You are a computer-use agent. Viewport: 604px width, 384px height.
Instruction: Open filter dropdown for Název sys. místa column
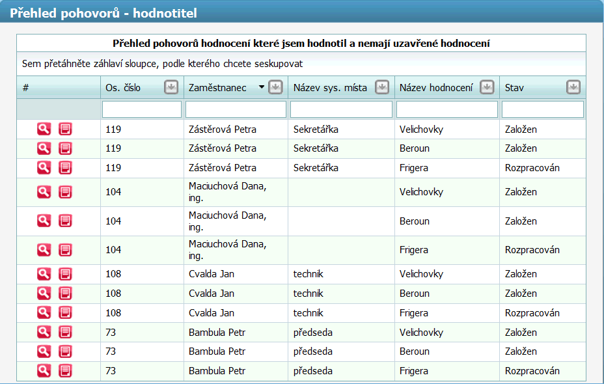(382, 87)
